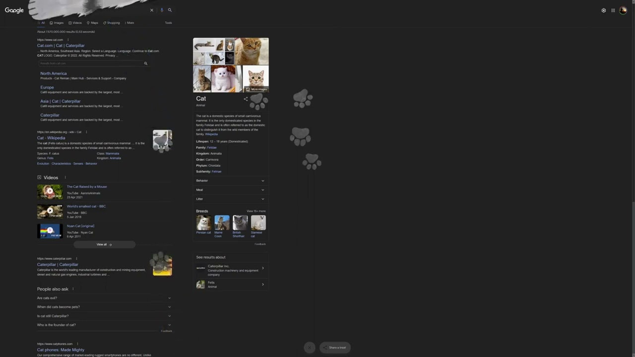
Task: Open the More search tab menu
Action: click(129, 23)
